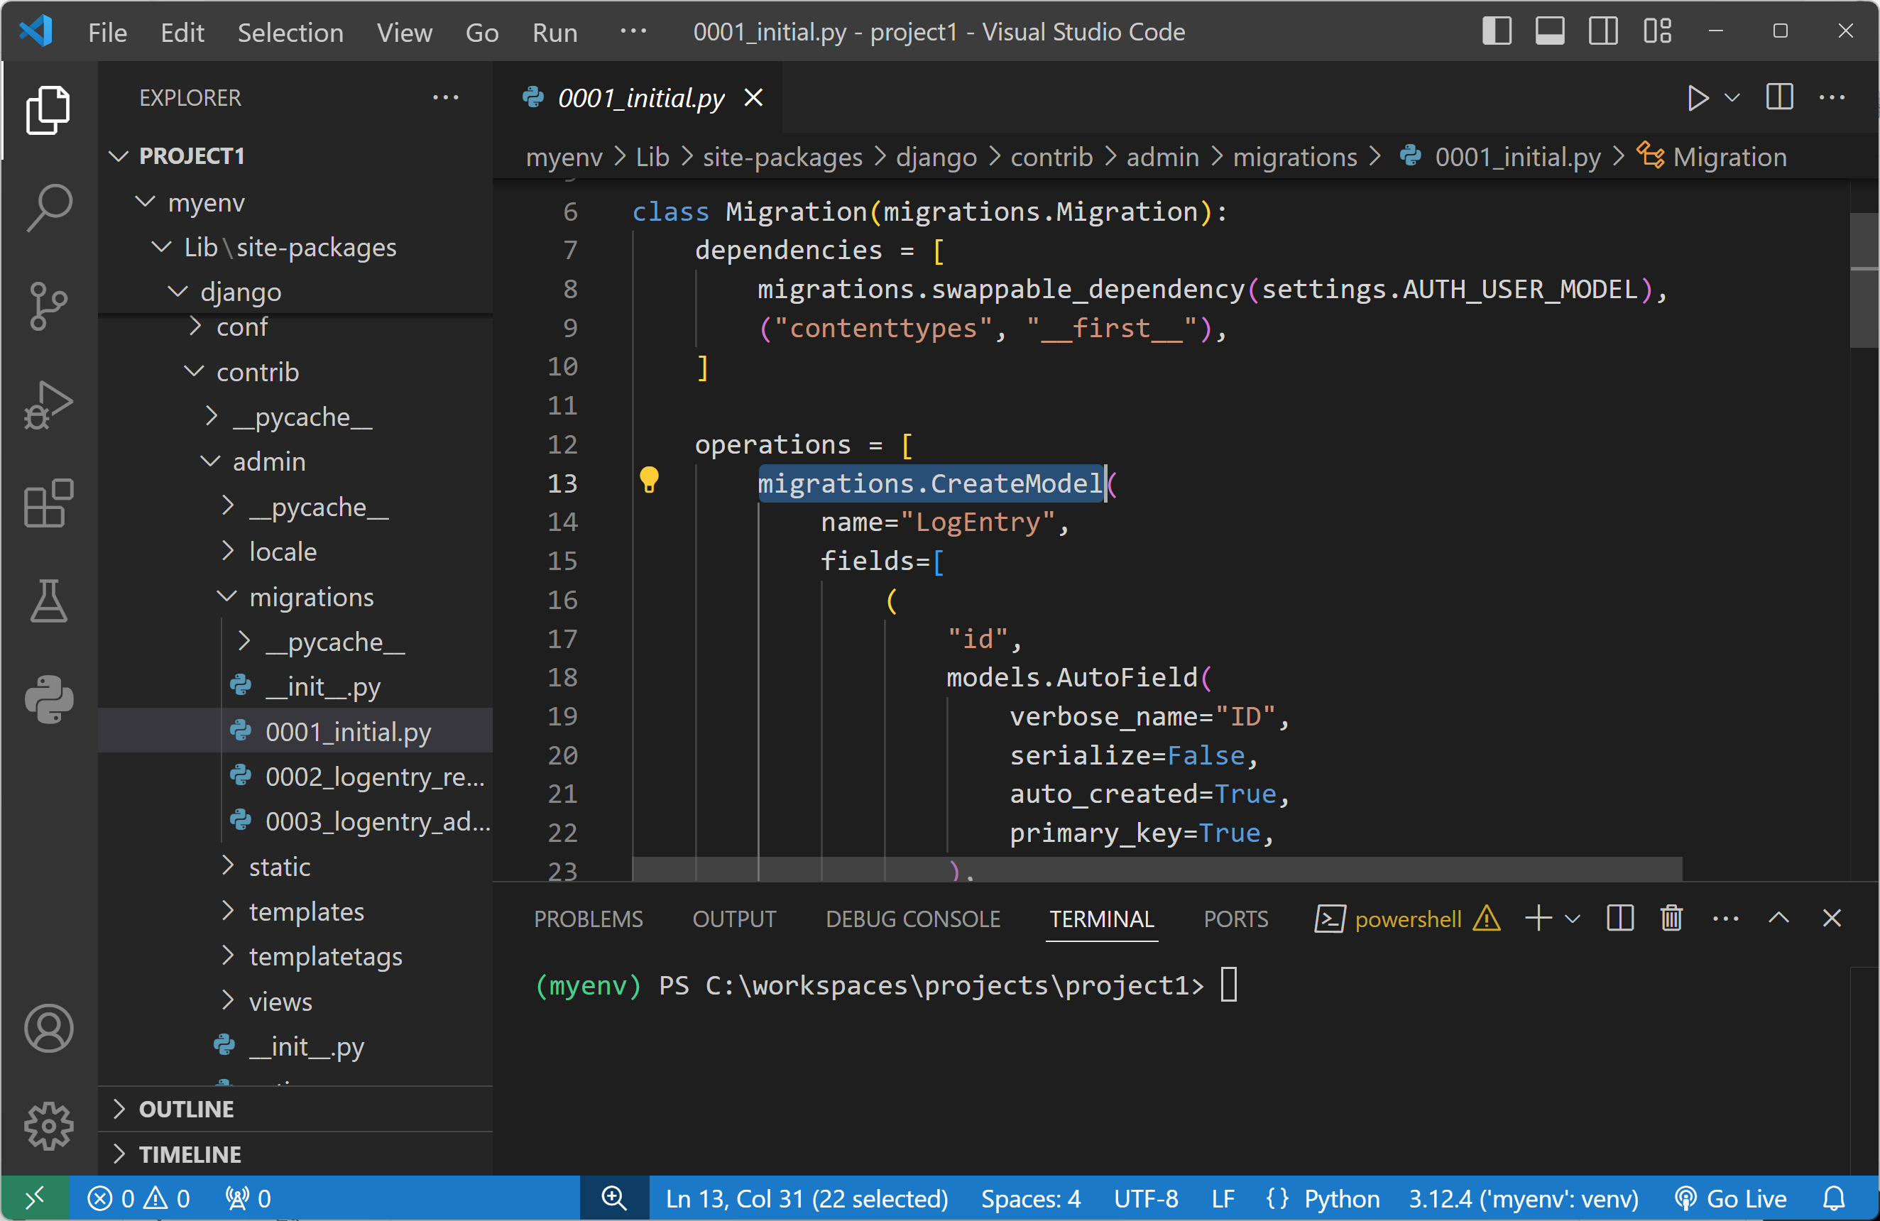Switch to the PROBLEMS tab
The image size is (1880, 1221).
(x=589, y=919)
